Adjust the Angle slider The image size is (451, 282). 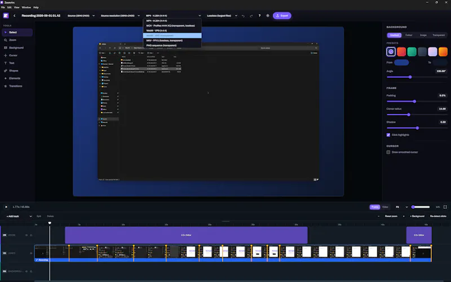(417, 77)
